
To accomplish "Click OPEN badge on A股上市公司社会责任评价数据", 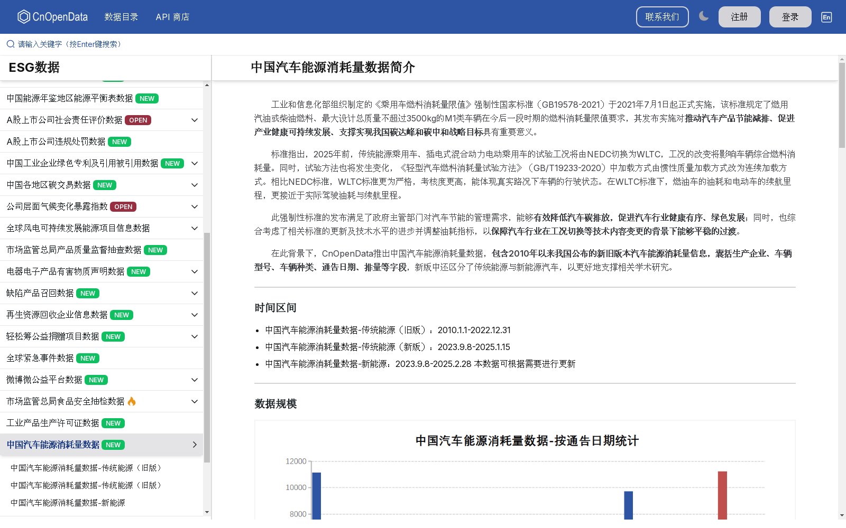I will pos(138,120).
